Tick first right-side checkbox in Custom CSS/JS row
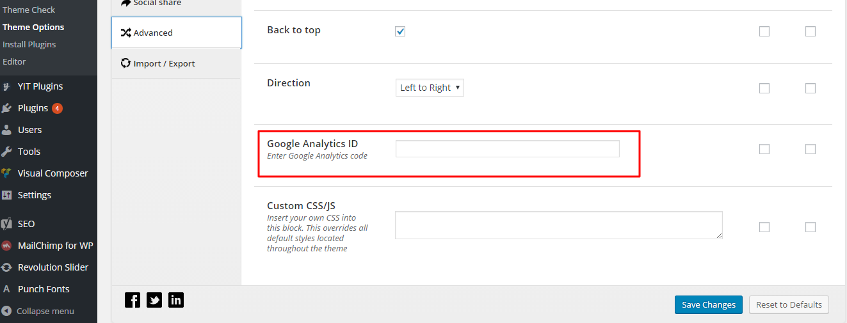Viewport: 847px width, 323px height. [x=764, y=227]
